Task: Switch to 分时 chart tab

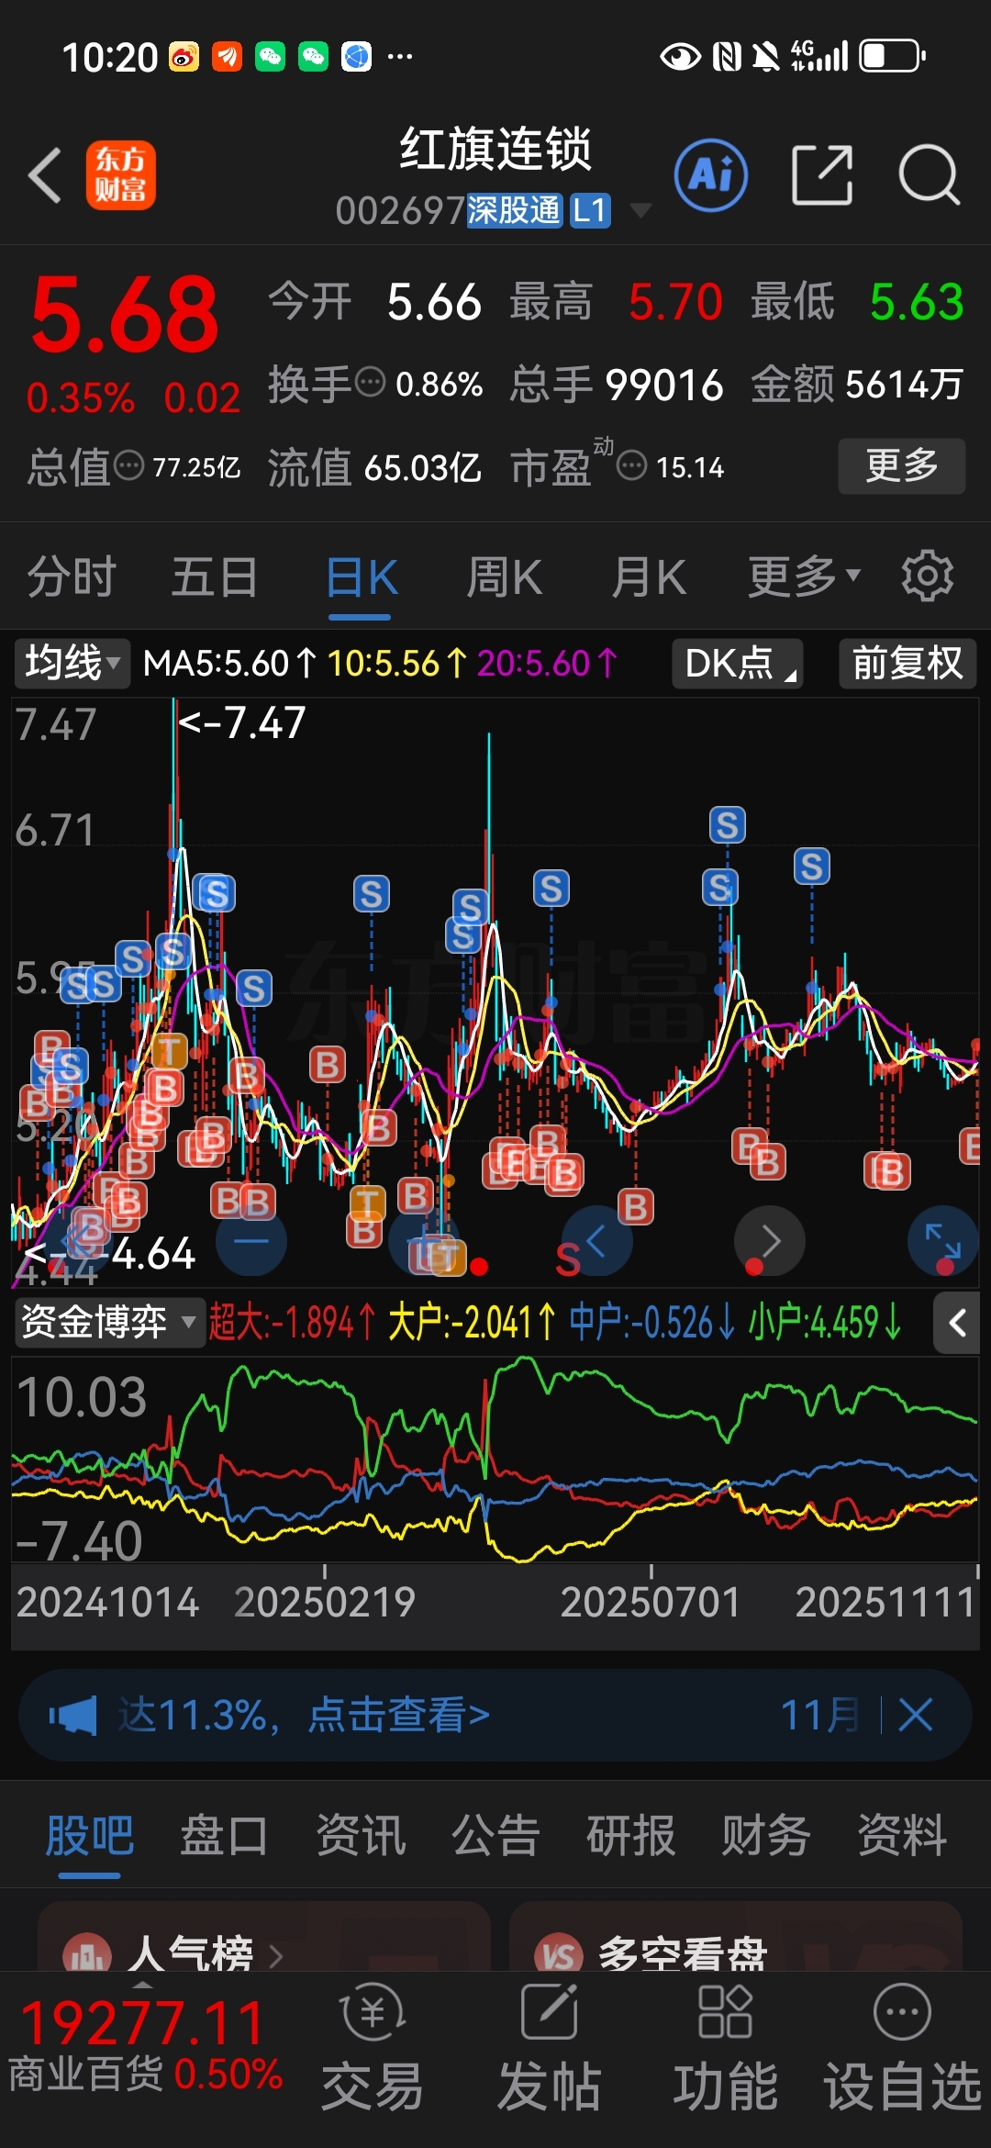Action: [x=72, y=576]
